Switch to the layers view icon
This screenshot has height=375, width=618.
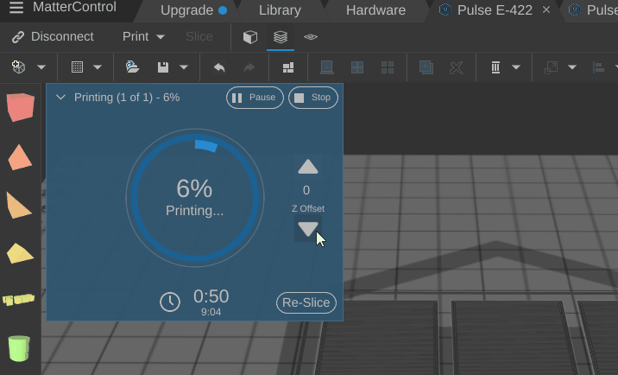click(281, 37)
